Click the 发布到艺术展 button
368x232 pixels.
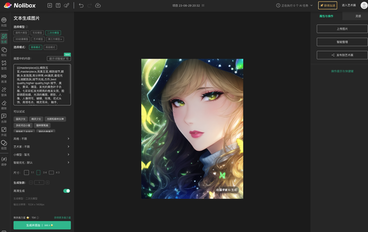click(342, 55)
